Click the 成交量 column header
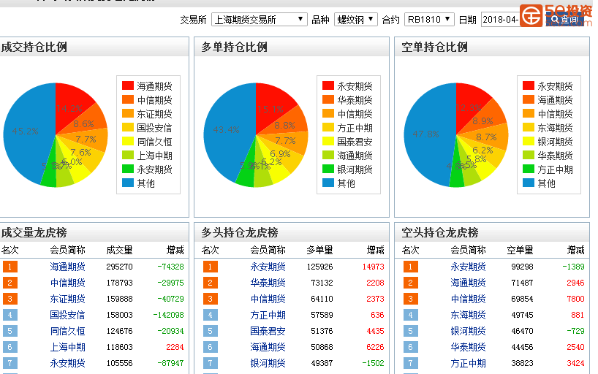Viewport: 598px width, 374px height. click(119, 250)
